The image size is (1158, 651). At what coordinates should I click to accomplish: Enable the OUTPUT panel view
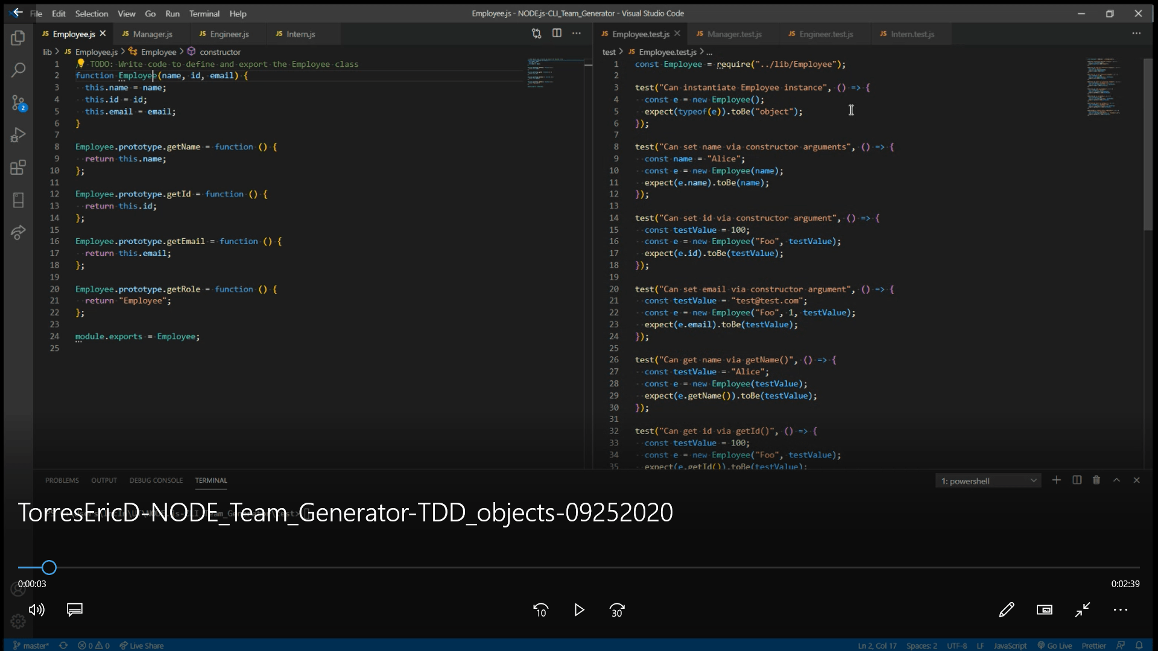coord(104,480)
